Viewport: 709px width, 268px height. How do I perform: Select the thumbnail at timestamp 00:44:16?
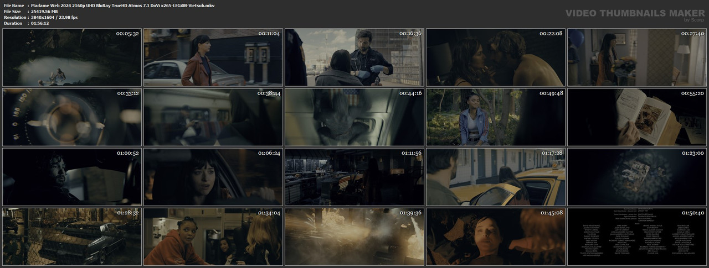354,117
